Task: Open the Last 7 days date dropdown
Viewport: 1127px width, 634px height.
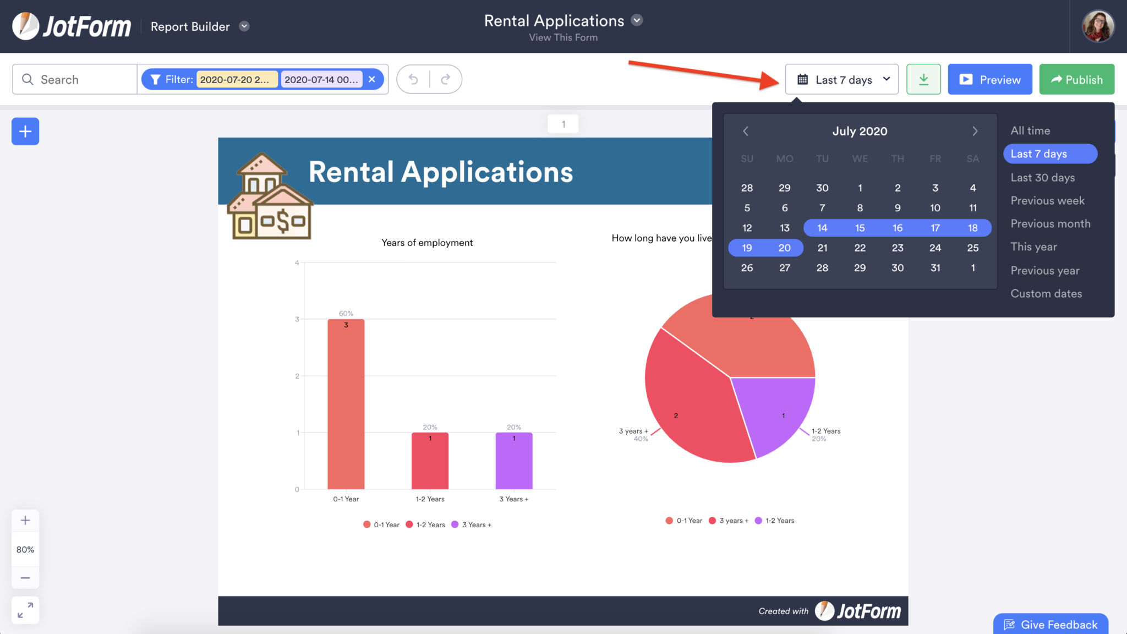Action: [x=841, y=79]
